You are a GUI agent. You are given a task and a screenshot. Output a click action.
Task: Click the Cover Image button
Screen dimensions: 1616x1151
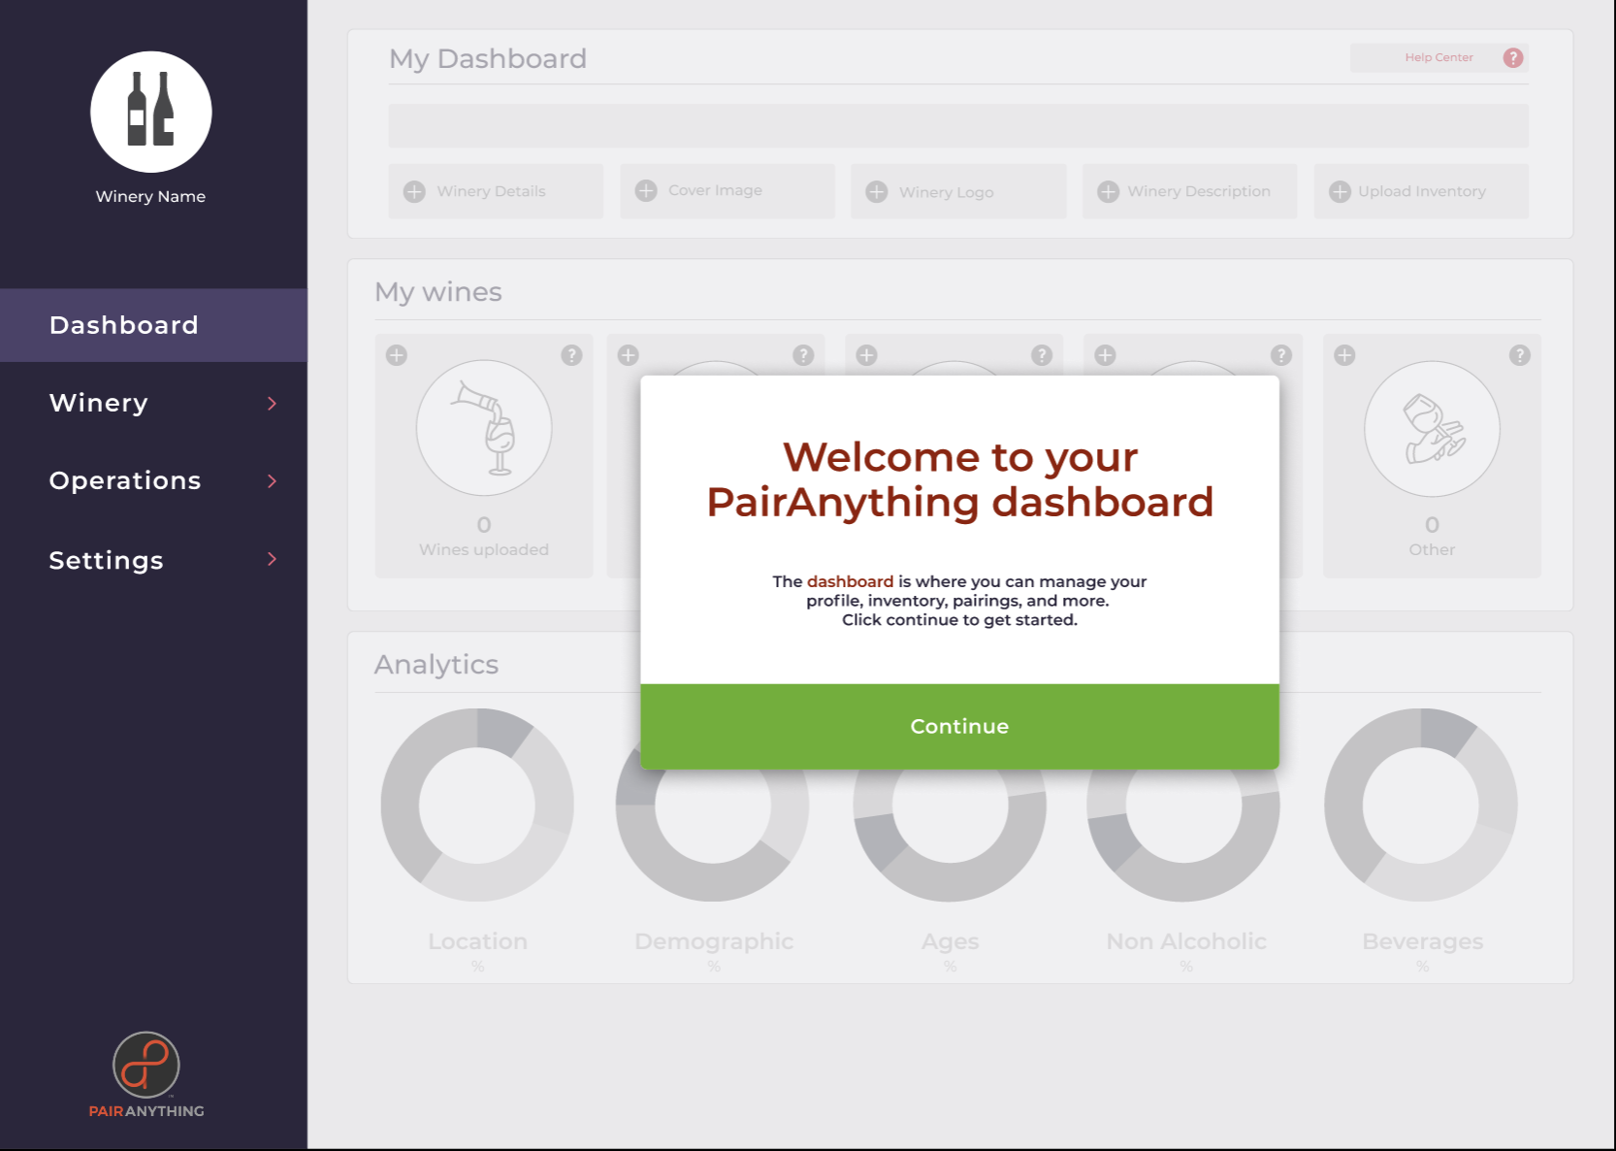tap(727, 191)
